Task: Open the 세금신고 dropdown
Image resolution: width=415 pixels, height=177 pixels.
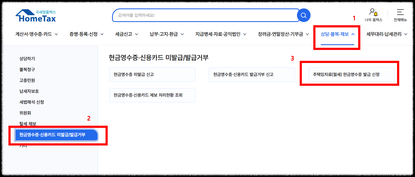Action: [124, 34]
